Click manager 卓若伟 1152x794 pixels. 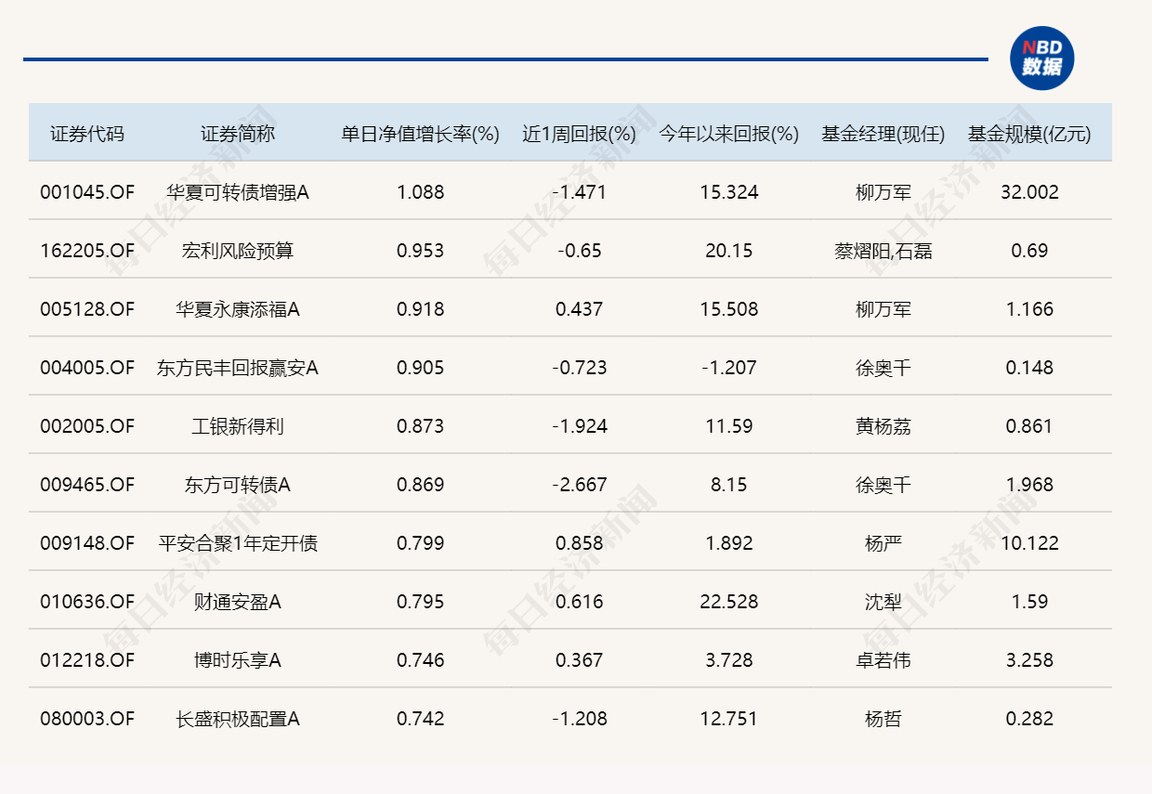(x=884, y=660)
